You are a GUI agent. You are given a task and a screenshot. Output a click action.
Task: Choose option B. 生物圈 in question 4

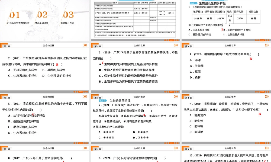[196, 66]
